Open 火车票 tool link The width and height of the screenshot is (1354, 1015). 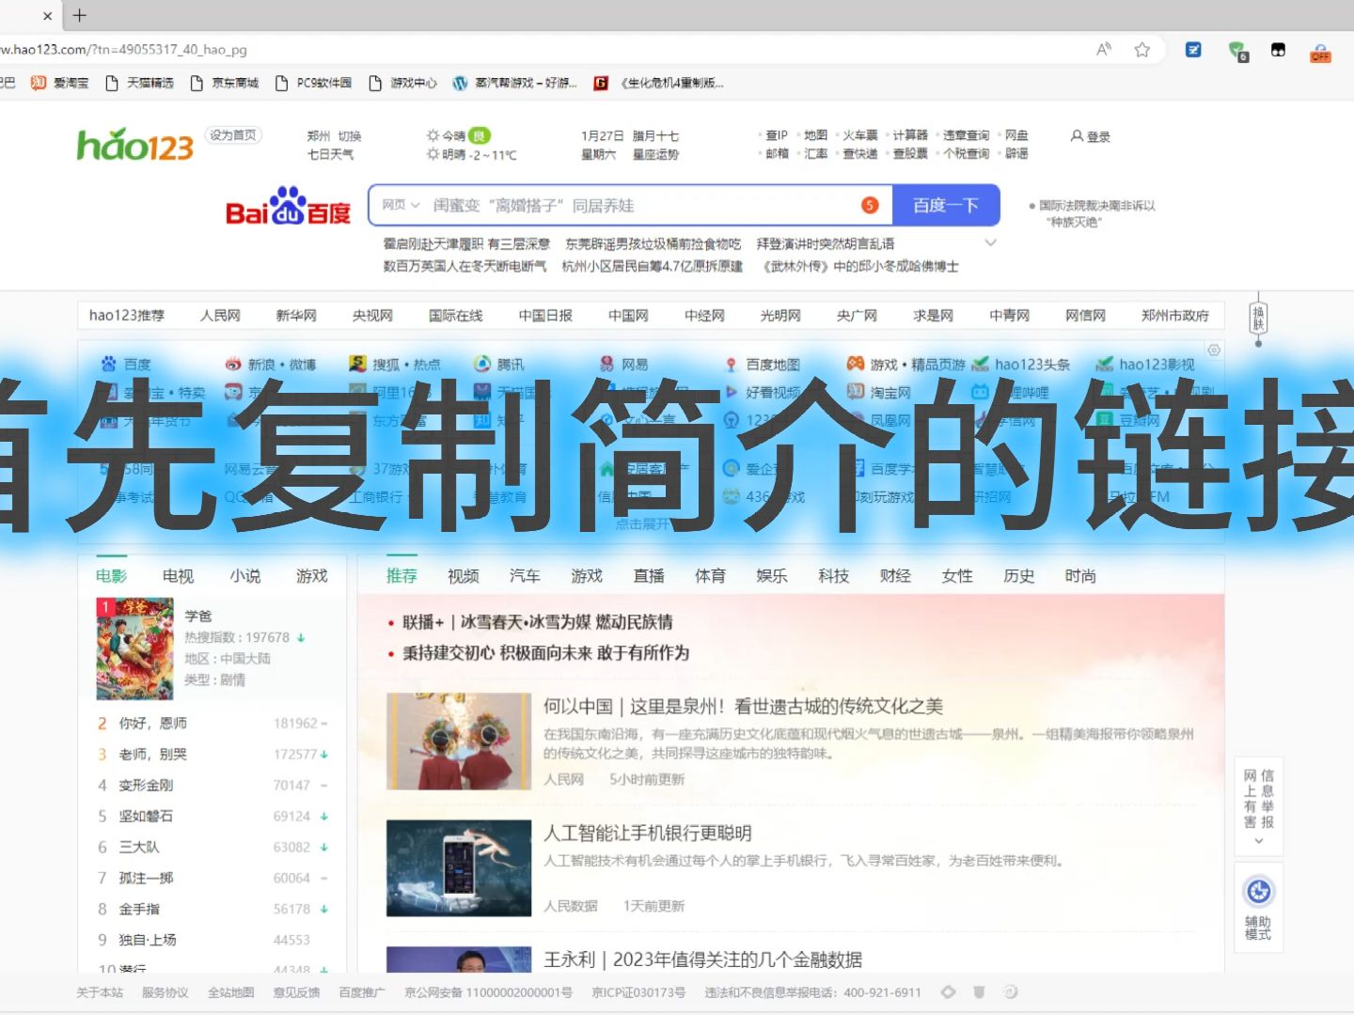pos(859,135)
